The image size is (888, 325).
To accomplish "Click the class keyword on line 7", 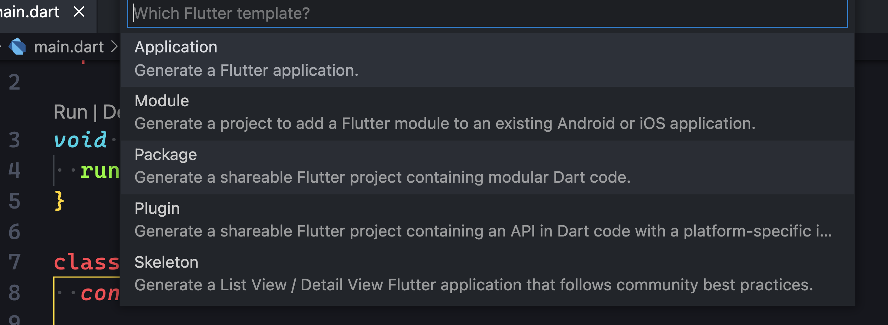I will [x=86, y=262].
